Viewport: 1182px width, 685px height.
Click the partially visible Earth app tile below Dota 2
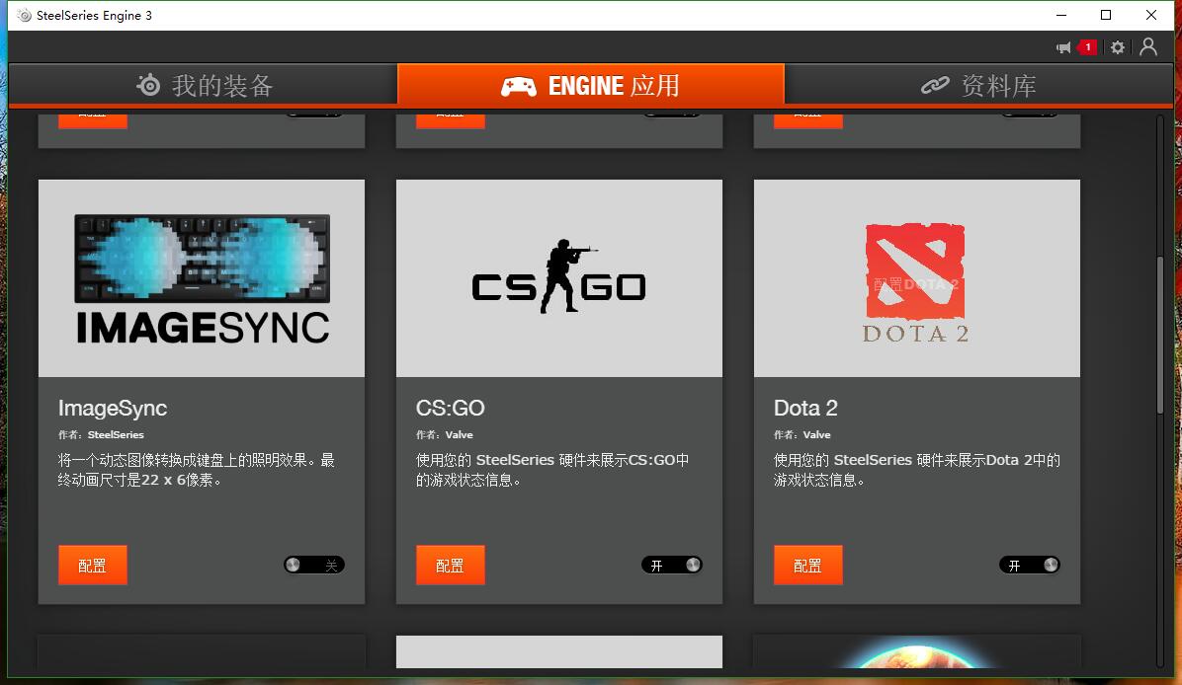(916, 661)
